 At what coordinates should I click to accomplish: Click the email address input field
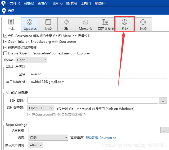[x=98, y=82]
